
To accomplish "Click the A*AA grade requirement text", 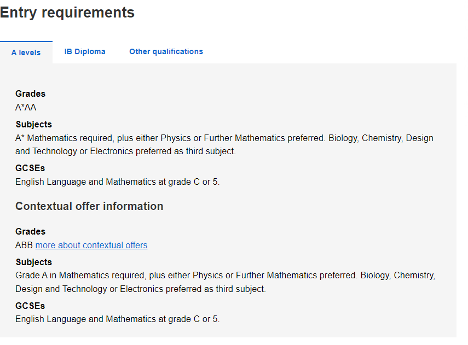I will coord(26,107).
